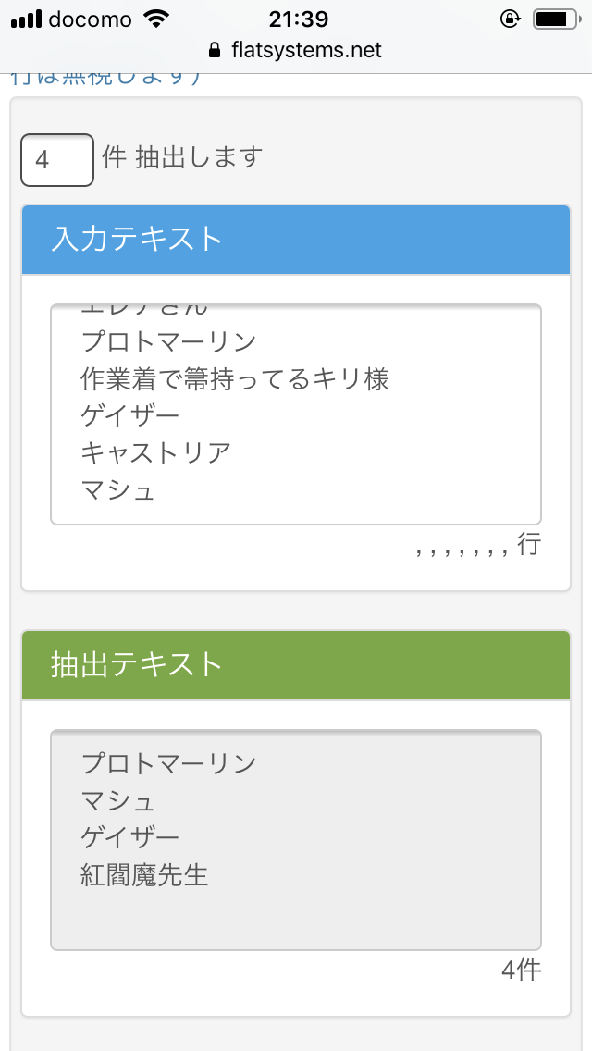
Task: Tap the battery icon in status bar
Action: pyautogui.click(x=555, y=19)
